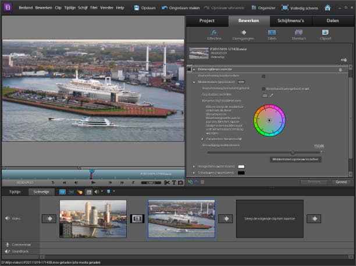
Task: Click the gray balance eyedropper icon
Action: tap(271, 95)
